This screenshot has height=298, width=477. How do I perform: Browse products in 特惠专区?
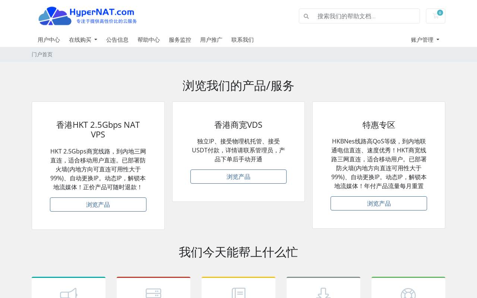(x=379, y=203)
